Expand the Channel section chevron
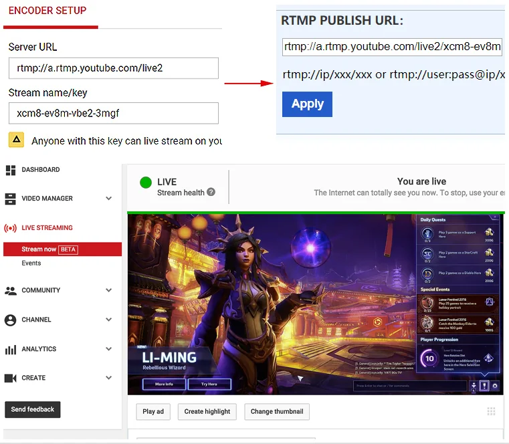The image size is (509, 444). [109, 320]
